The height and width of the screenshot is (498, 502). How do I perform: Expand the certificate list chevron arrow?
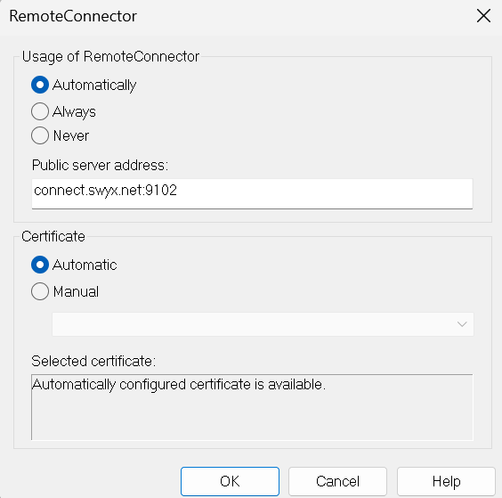click(x=462, y=324)
